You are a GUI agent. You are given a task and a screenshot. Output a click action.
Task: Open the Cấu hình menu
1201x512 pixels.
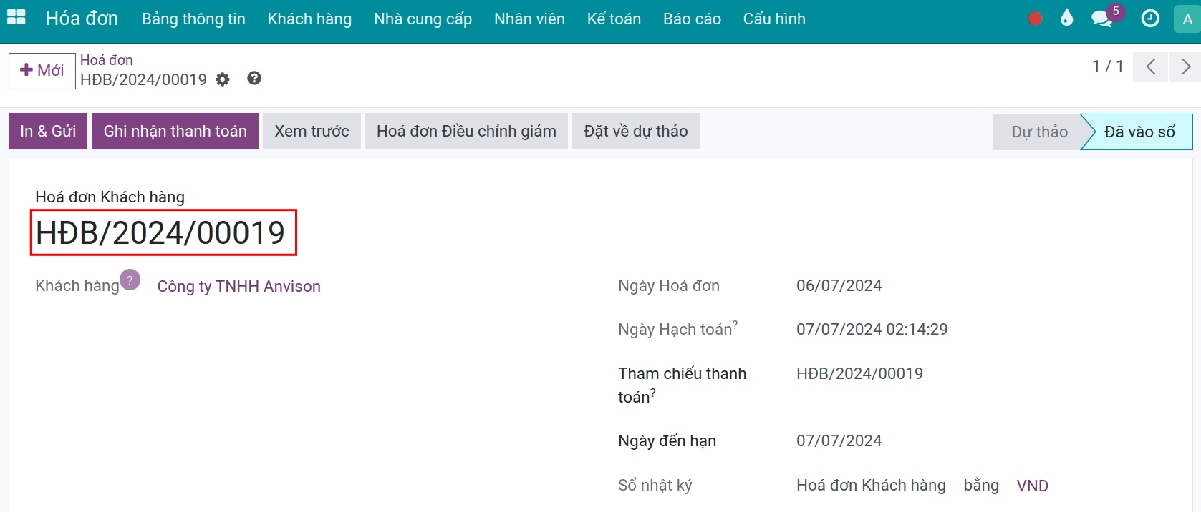tap(774, 19)
